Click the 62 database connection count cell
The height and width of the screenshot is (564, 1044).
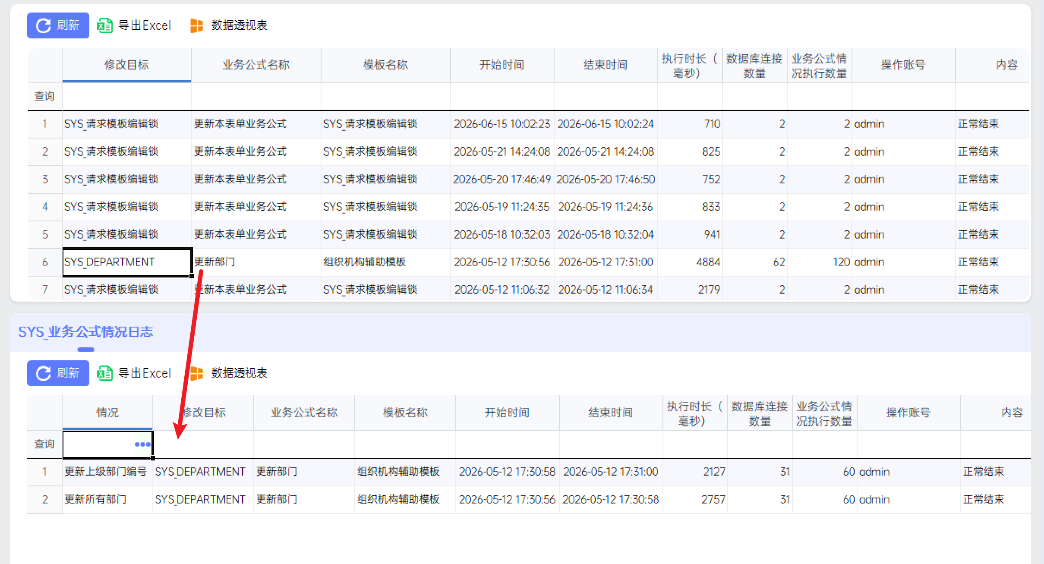tap(755, 262)
